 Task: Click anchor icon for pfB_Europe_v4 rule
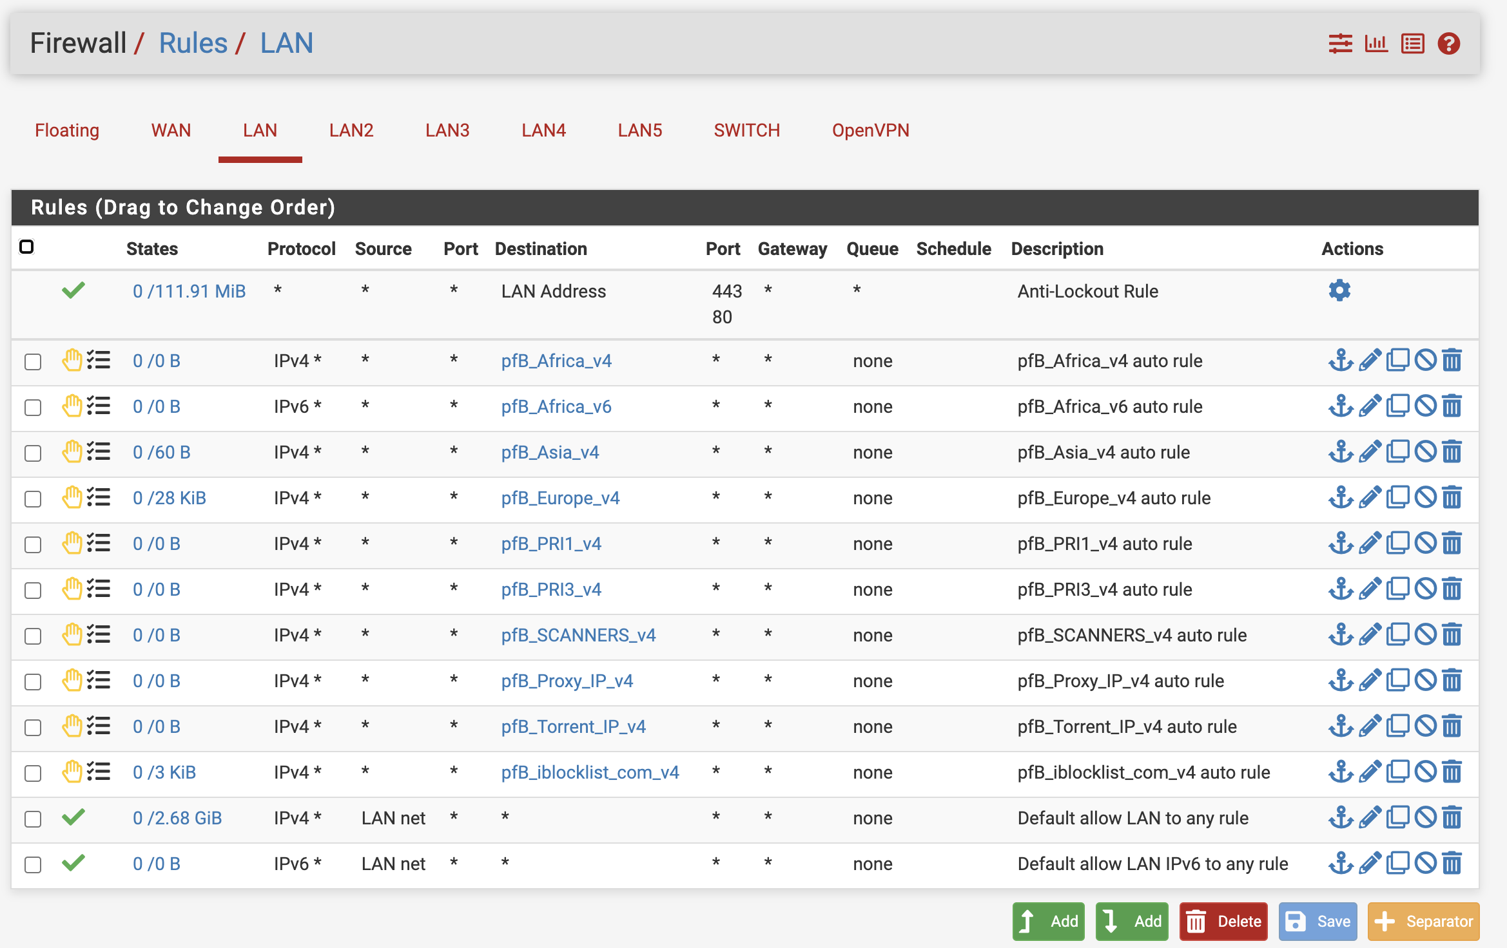(1341, 497)
